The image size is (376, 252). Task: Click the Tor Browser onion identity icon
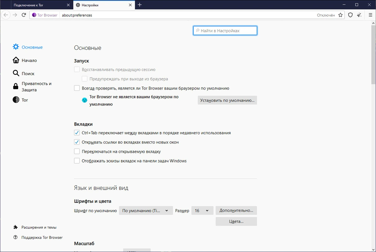click(34, 15)
